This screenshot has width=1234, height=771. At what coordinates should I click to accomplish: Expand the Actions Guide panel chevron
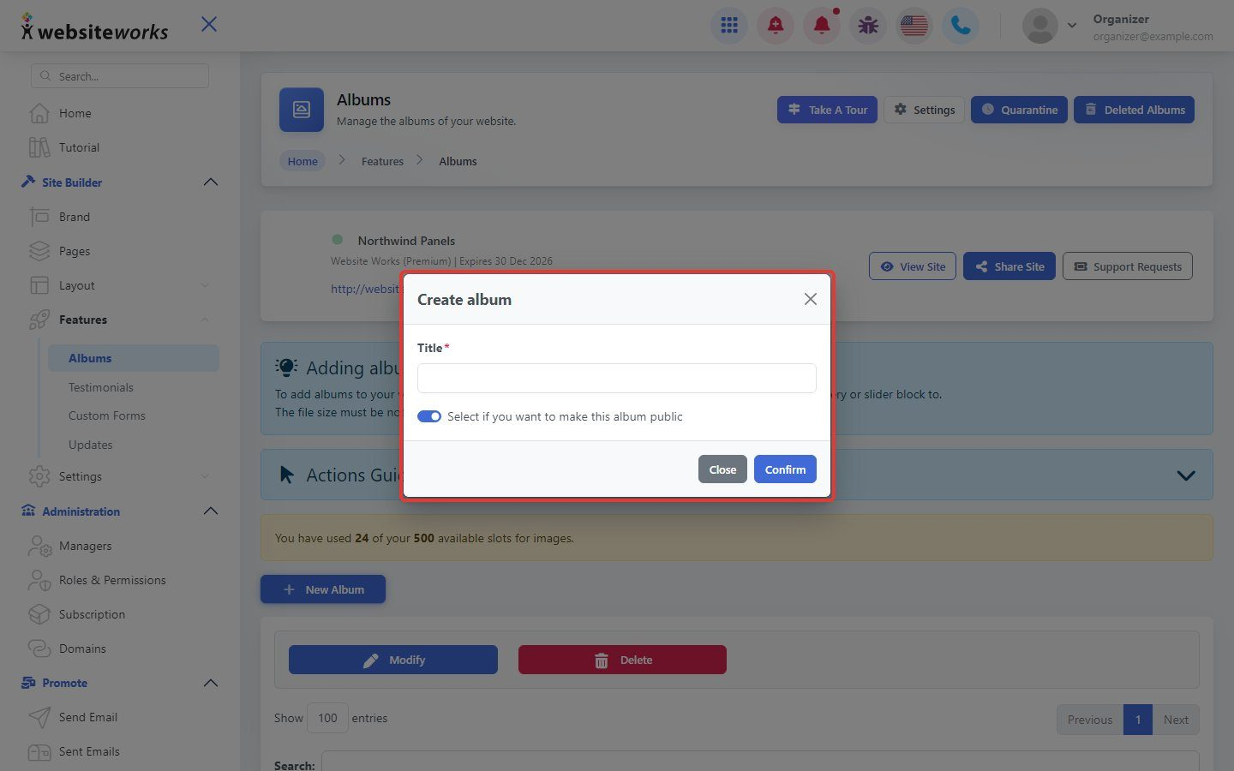tap(1186, 475)
